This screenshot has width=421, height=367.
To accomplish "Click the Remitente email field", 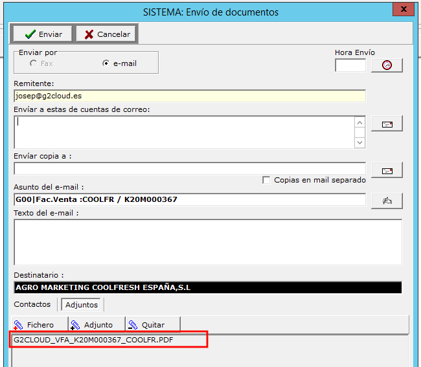I will [189, 96].
